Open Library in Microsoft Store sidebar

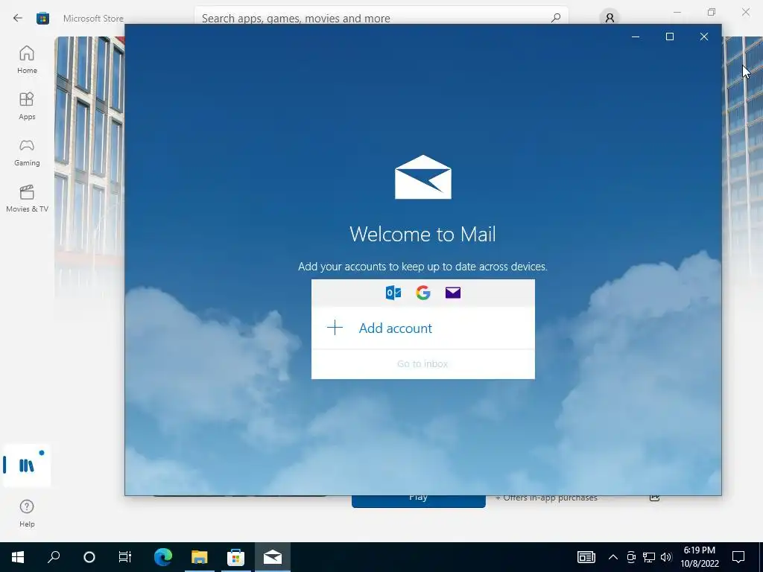pyautogui.click(x=27, y=465)
